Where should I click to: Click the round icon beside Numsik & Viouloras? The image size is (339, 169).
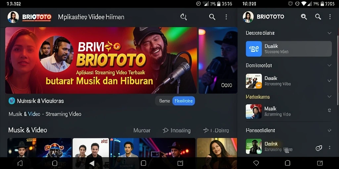click(12, 101)
